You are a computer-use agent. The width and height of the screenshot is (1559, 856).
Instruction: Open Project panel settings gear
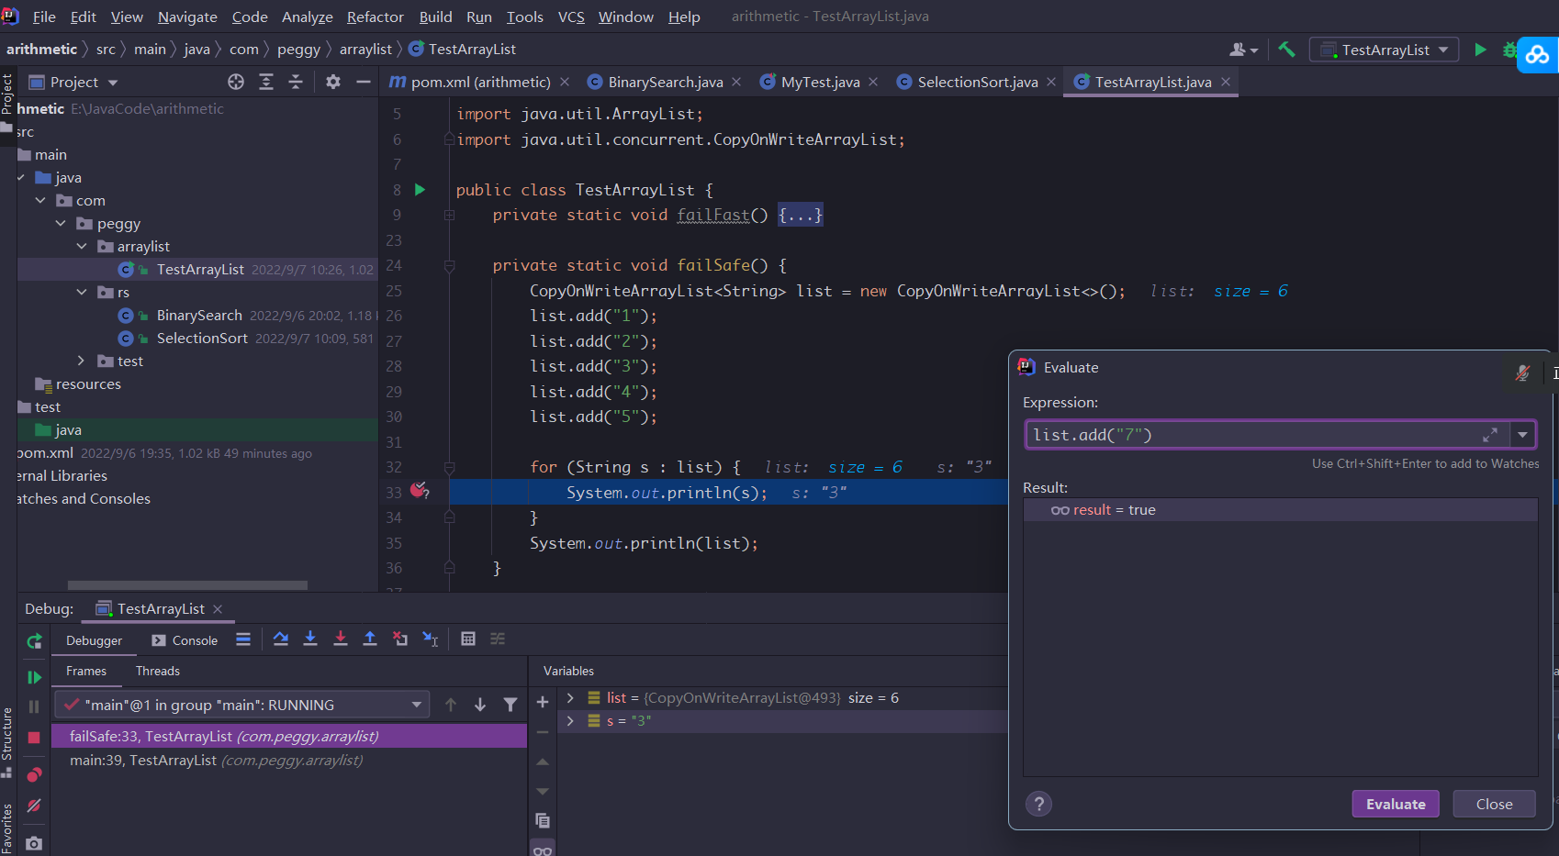click(x=333, y=82)
